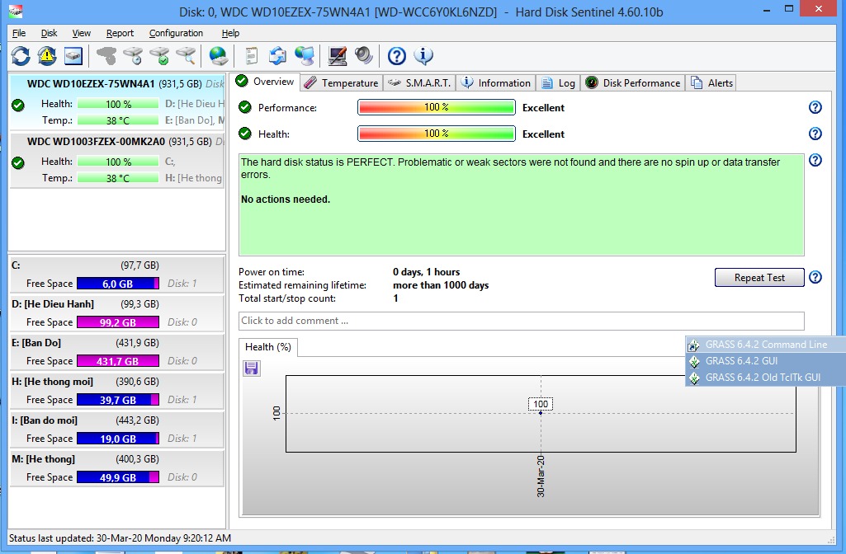Click the C: drive free space bar

tap(117, 284)
